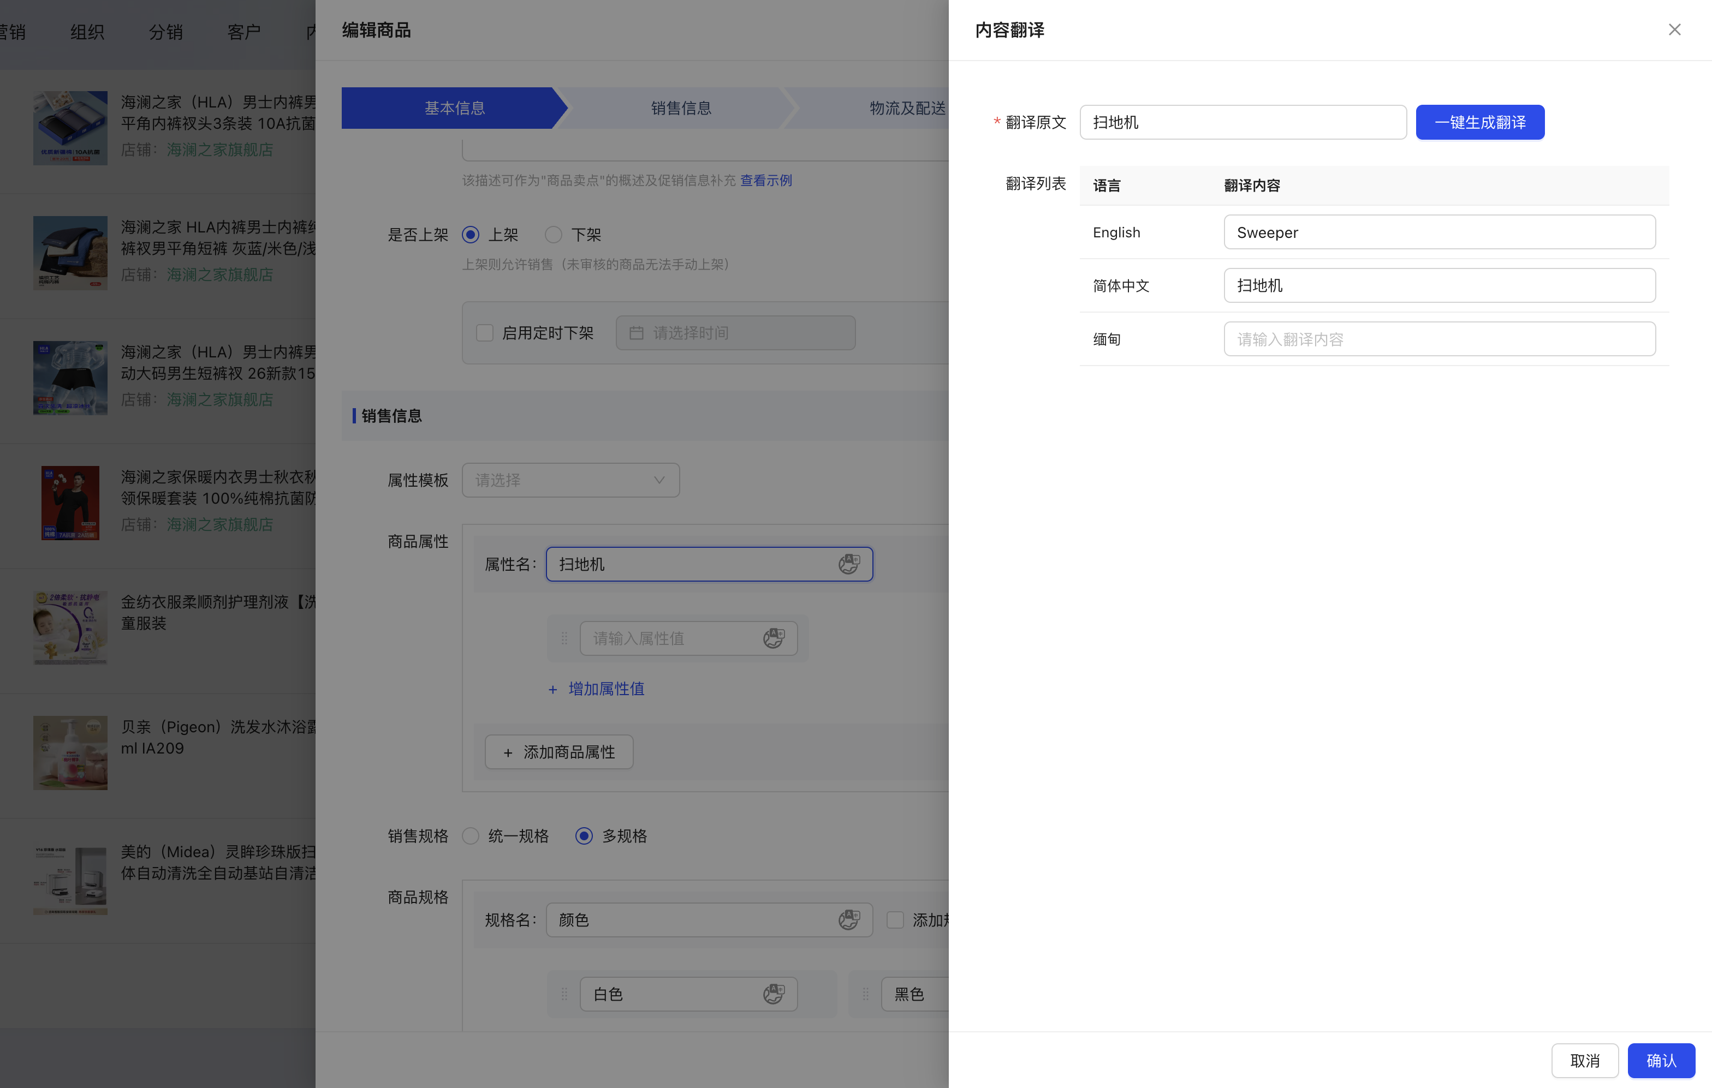Select the 下架 radio button
Viewport: 1712px width, 1088px height.
[554, 235]
